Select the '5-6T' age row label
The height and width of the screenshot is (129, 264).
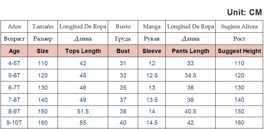pyautogui.click(x=14, y=75)
